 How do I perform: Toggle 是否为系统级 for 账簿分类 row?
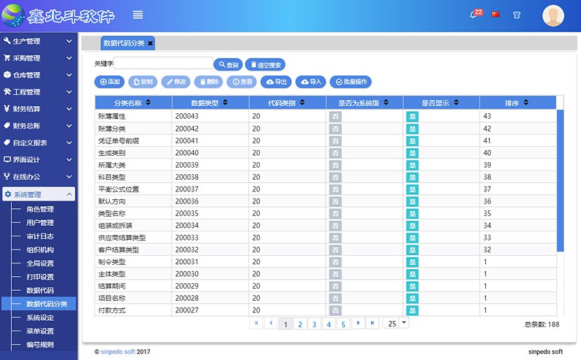(x=335, y=129)
